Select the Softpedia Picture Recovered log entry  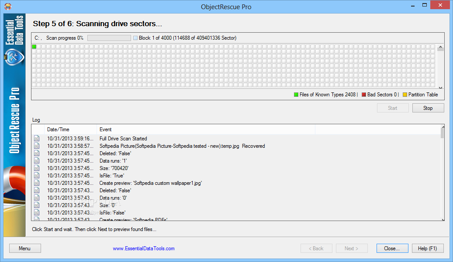[182, 146]
